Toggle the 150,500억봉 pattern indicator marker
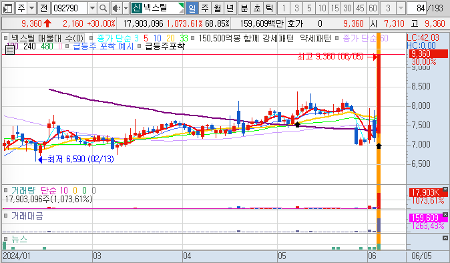The height and width of the screenshot is (263, 450). 192,38
